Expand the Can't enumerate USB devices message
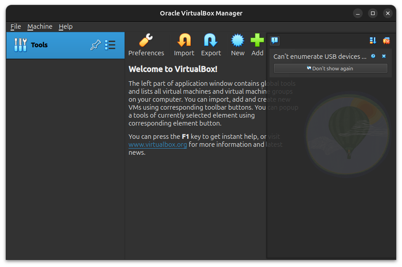This screenshot has width=402, height=267. tap(320, 57)
